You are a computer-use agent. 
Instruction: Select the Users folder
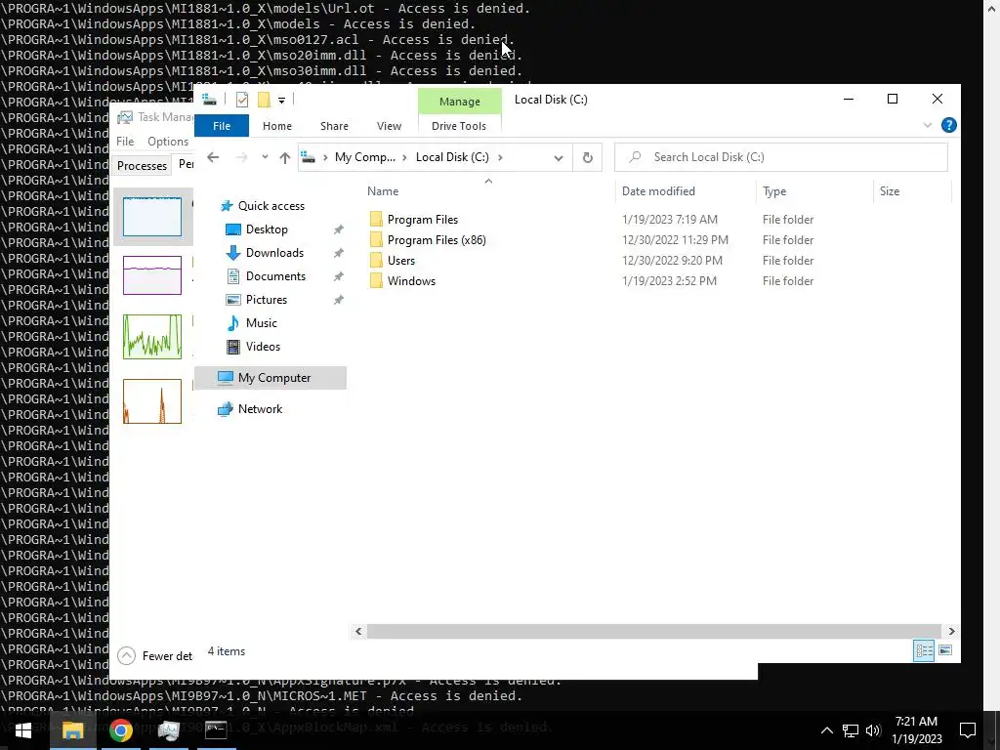[401, 260]
